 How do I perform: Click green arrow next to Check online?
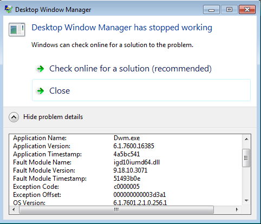tap(41, 69)
